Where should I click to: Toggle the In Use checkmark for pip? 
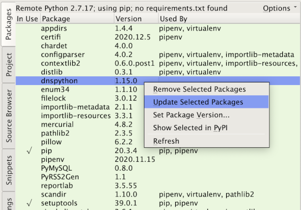click(29, 151)
